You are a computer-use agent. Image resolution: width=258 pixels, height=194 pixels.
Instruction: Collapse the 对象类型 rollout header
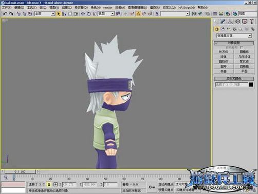[234, 43]
